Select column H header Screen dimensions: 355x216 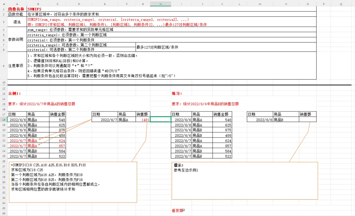(x=160, y=4)
